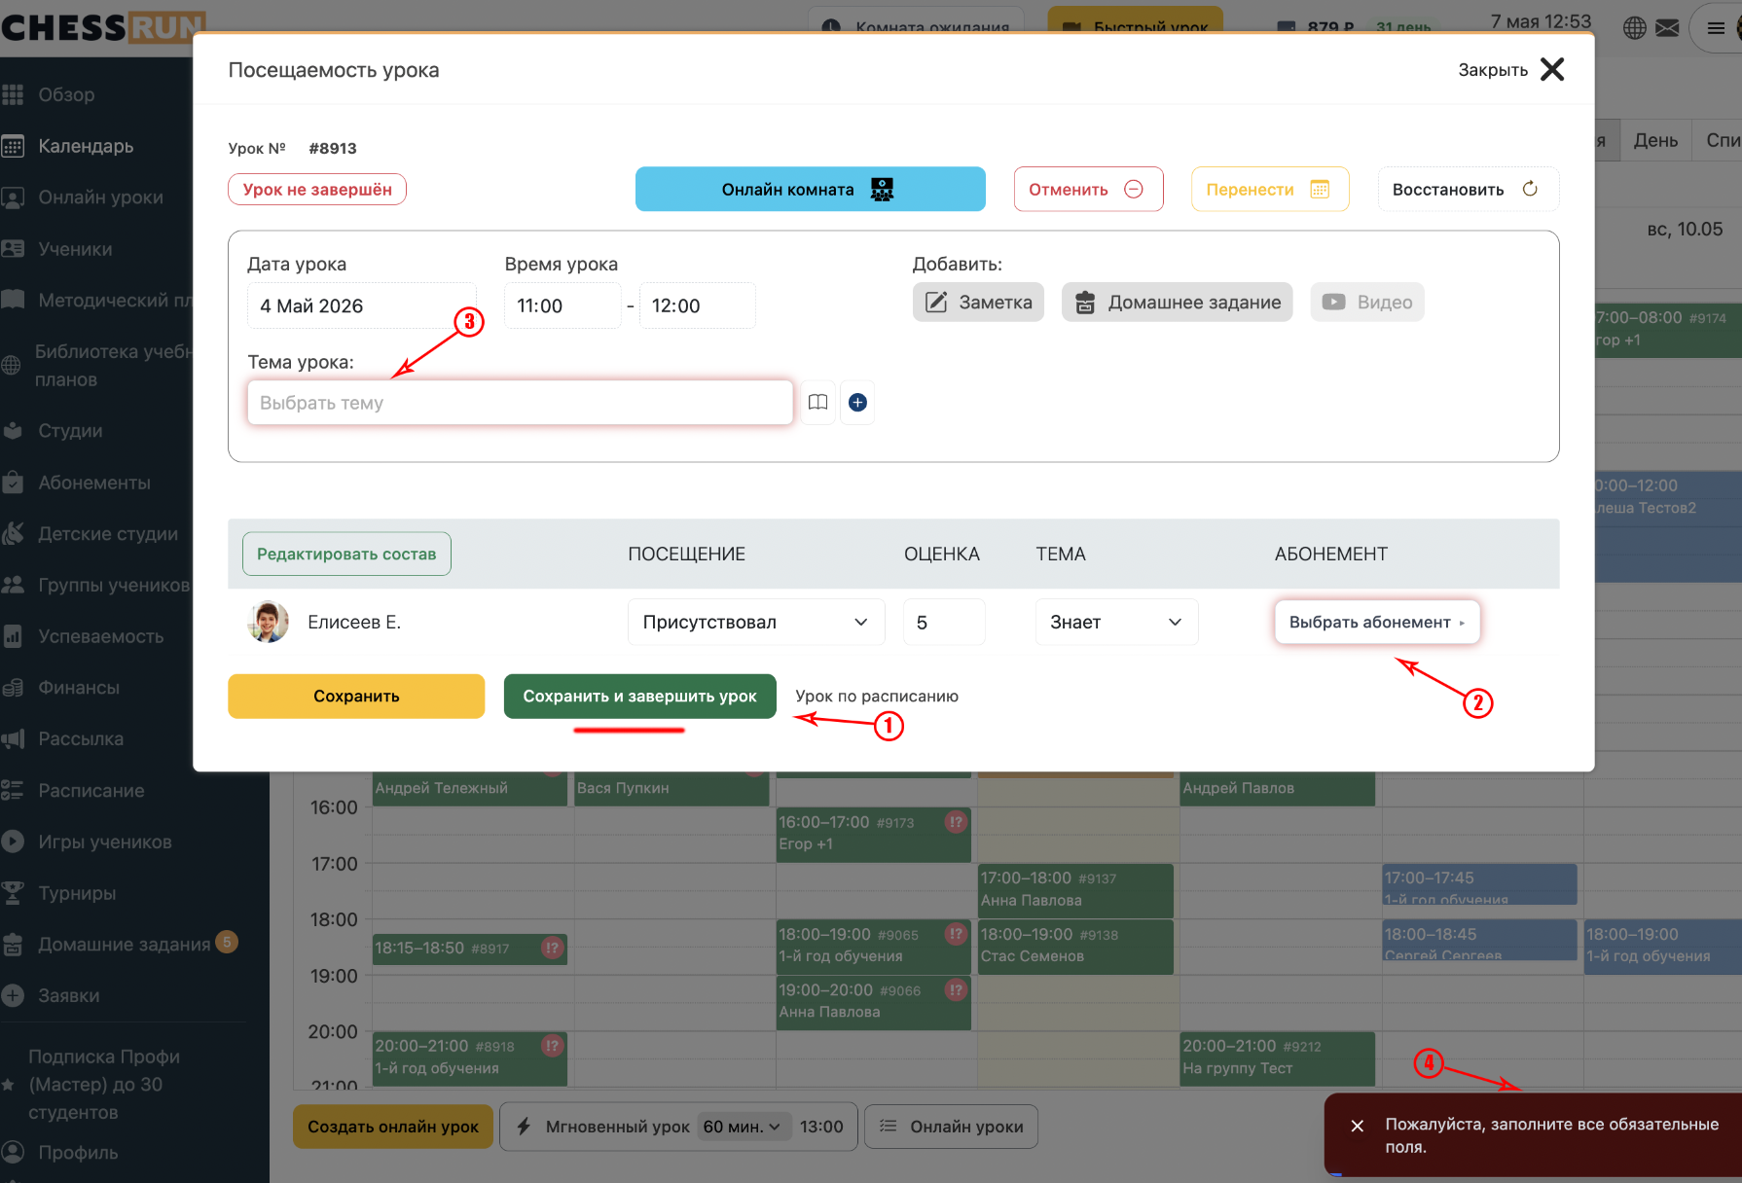Dismiss the required-fields error toast
The image size is (1742, 1183).
(x=1358, y=1126)
